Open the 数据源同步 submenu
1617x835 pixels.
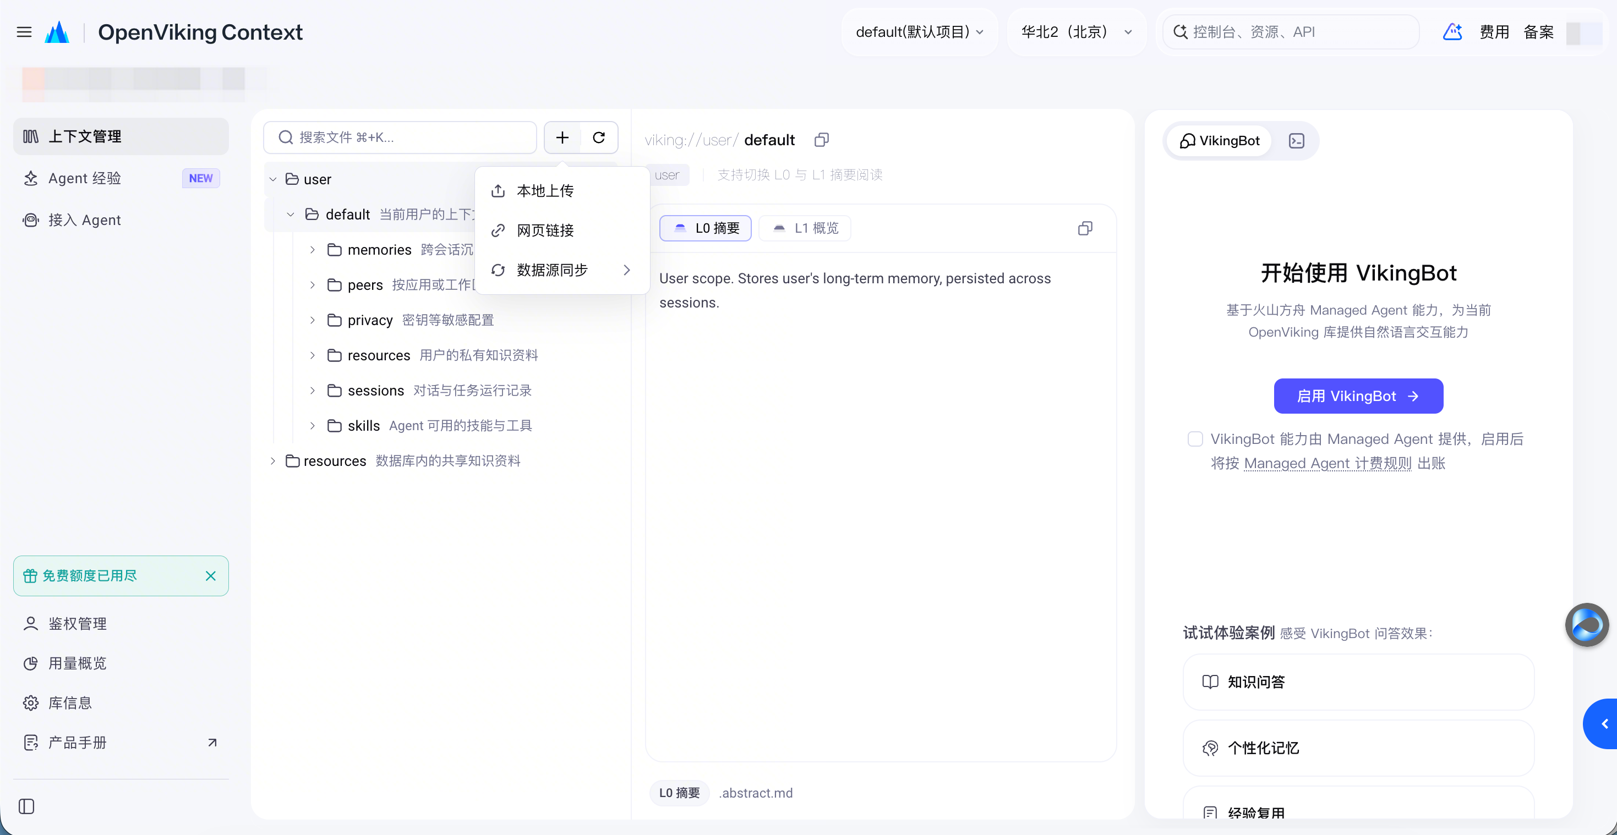[562, 270]
